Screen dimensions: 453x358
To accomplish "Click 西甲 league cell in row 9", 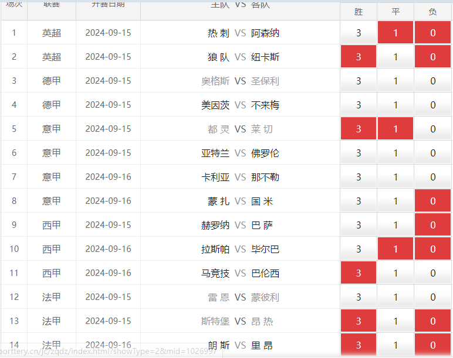I will pyautogui.click(x=52, y=225).
